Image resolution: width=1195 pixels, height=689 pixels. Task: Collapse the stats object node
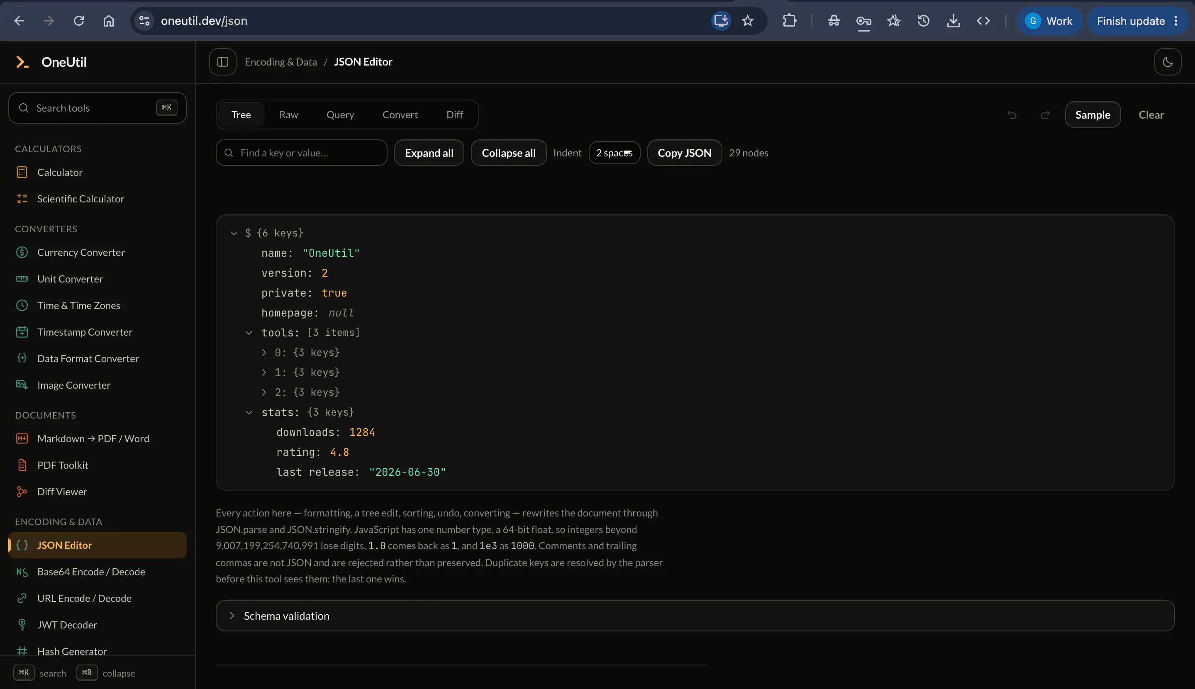click(249, 412)
